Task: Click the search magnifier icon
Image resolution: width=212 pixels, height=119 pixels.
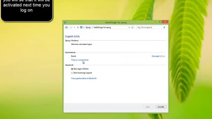Action: (x=164, y=27)
